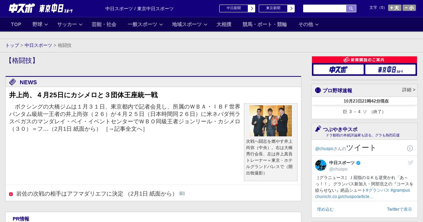Click 詳細 > for baseball scores

click(x=409, y=90)
